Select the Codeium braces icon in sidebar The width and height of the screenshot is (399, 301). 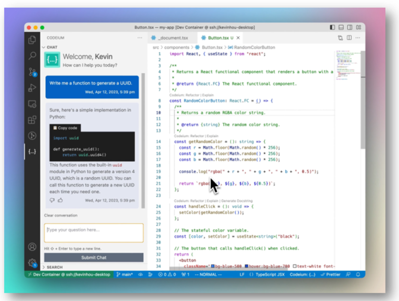32,152
